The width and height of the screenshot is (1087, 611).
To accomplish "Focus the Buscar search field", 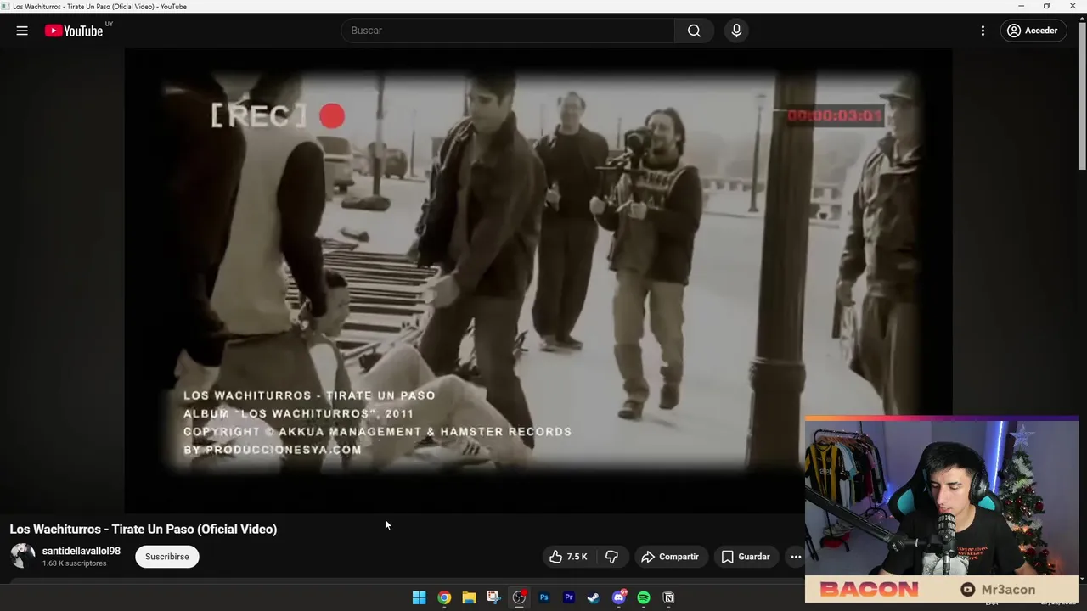I will 508,31.
